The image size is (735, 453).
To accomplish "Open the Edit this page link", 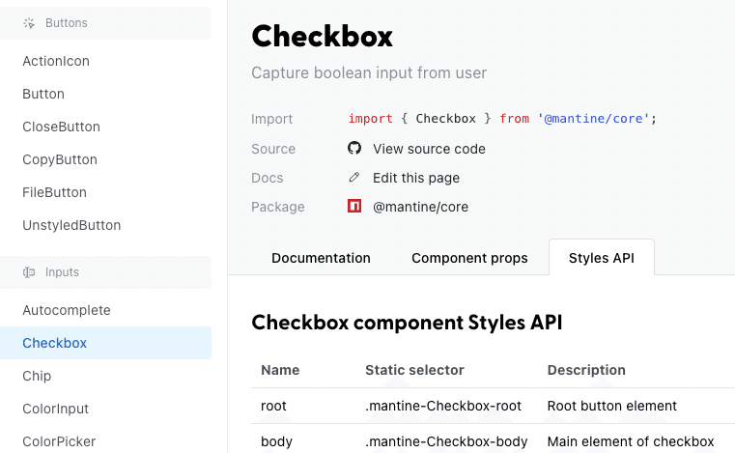I will click(416, 178).
